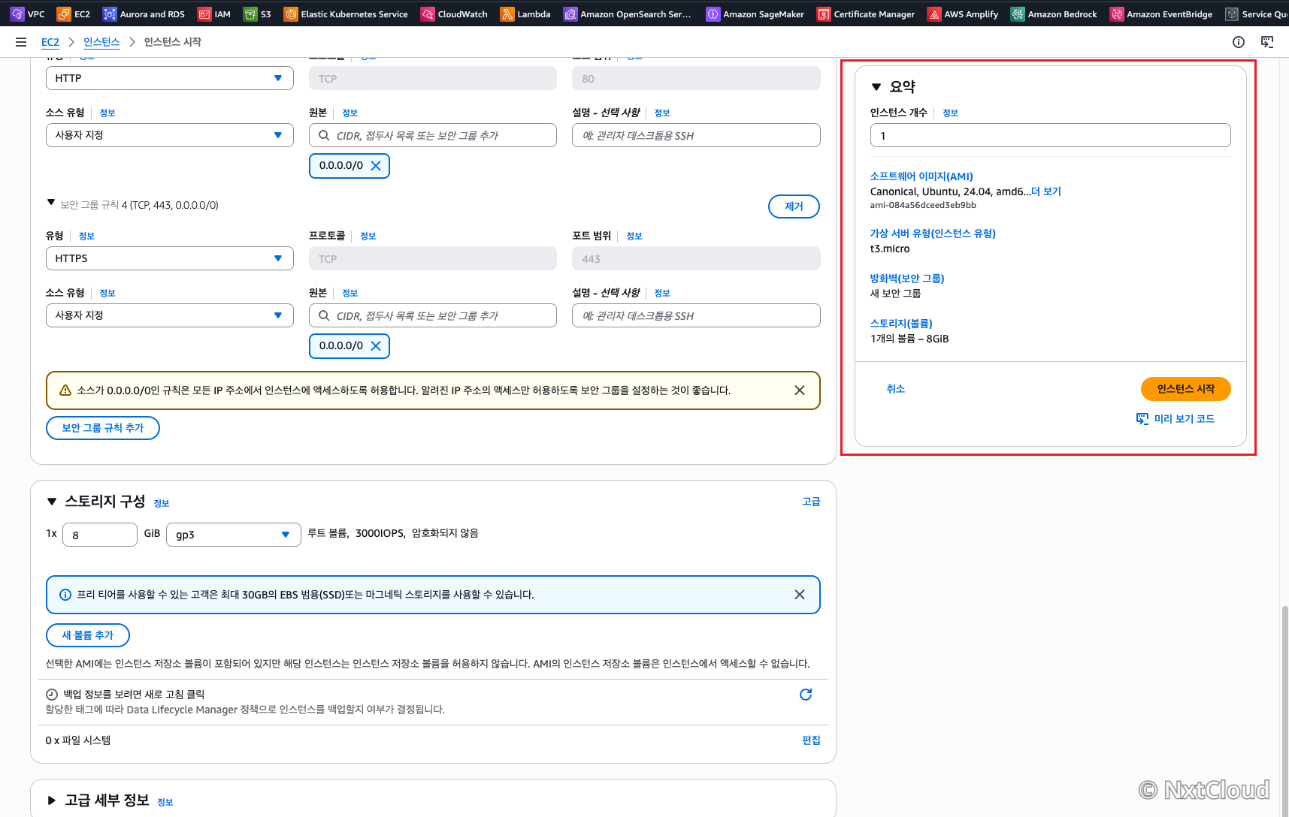Open the gp3 volume type dropdown

234,535
